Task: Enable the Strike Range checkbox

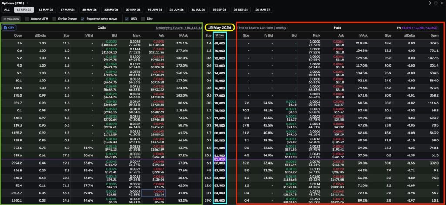Action: 54,19
